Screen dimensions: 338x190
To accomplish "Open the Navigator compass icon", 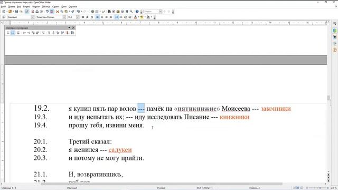I will (114, 12).
